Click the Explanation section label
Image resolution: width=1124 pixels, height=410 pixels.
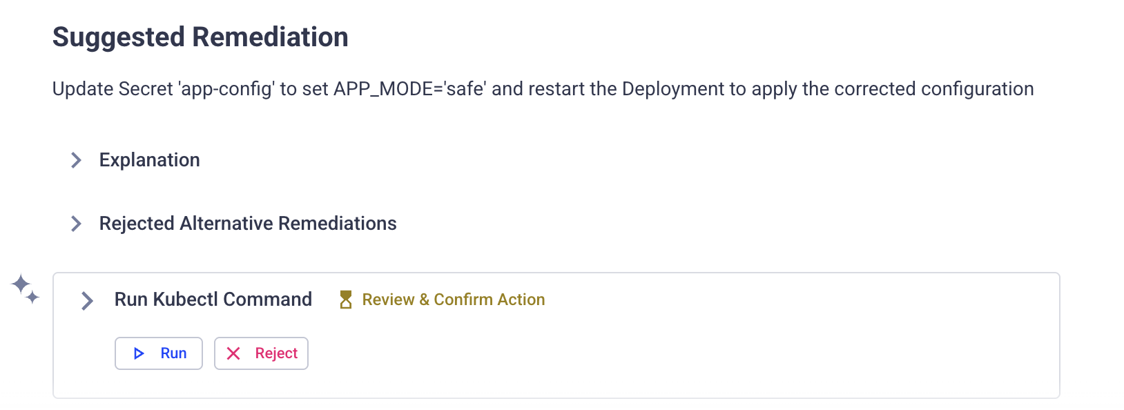(x=149, y=160)
